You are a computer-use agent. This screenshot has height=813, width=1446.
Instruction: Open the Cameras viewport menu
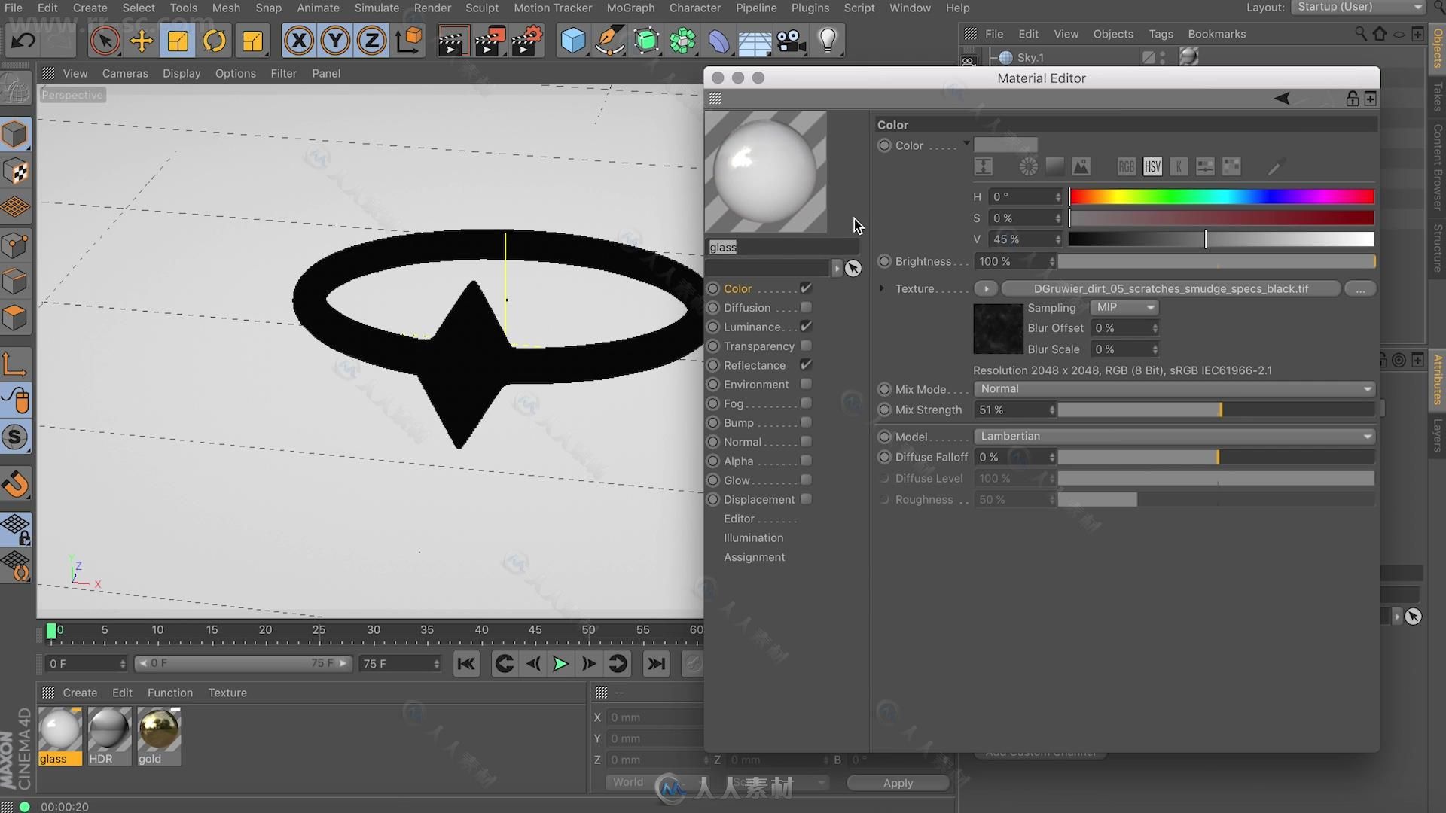tap(125, 73)
